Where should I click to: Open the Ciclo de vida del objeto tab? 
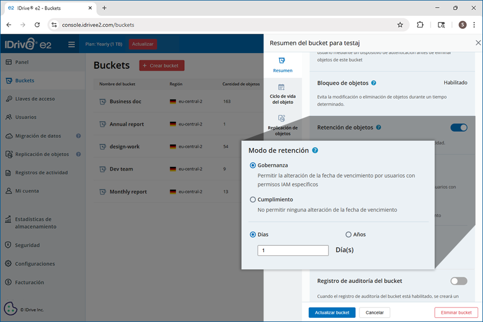(x=282, y=94)
